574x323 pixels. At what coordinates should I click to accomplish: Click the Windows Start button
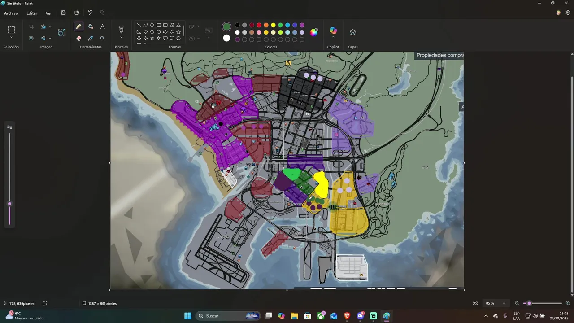click(x=188, y=316)
